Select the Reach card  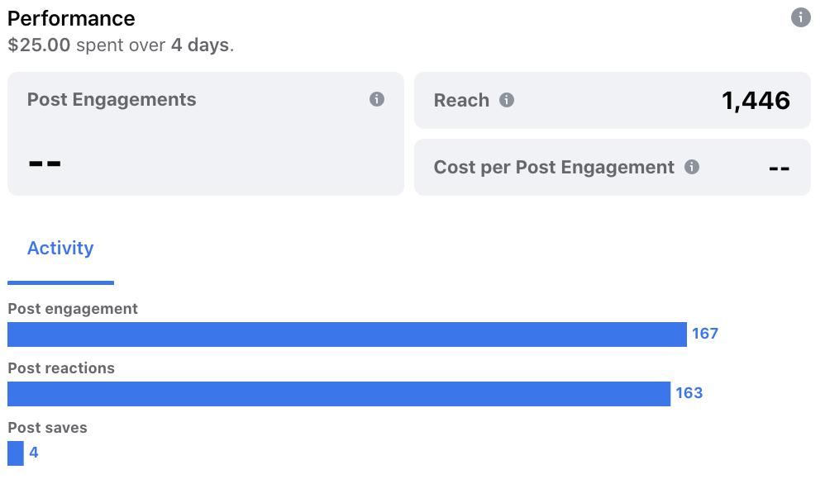pos(612,101)
